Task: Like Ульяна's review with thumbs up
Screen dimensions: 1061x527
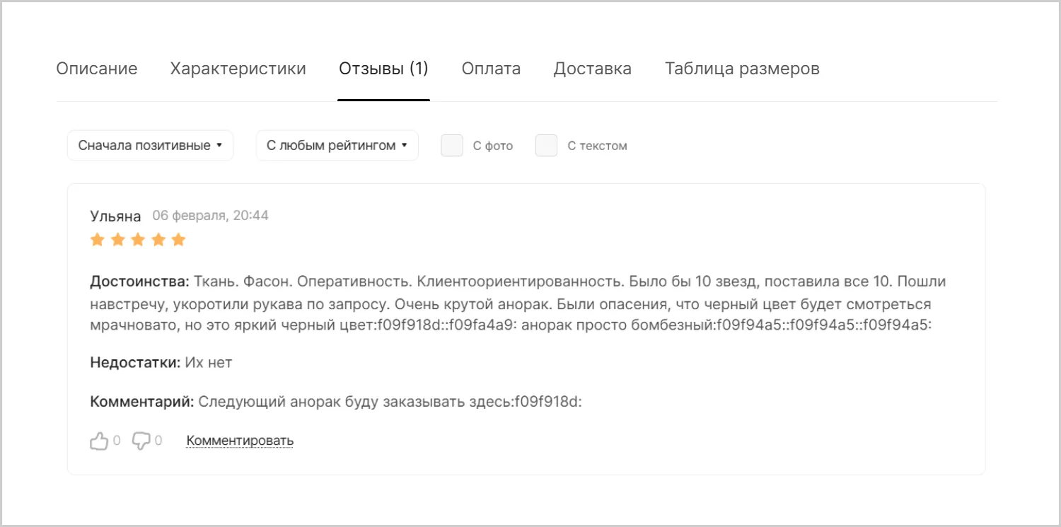Action: (98, 441)
